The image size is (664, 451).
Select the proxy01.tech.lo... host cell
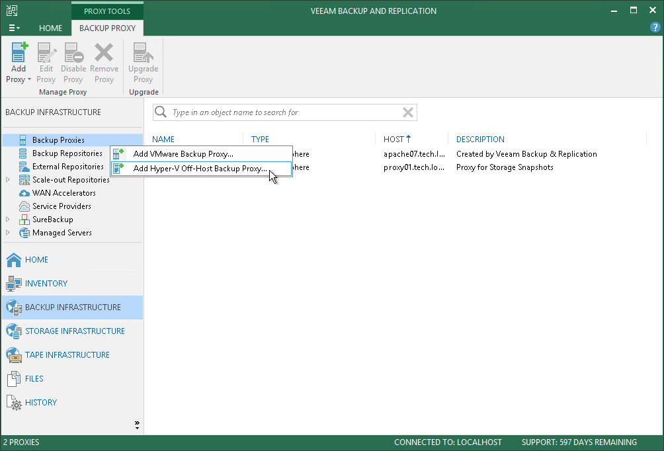click(414, 167)
